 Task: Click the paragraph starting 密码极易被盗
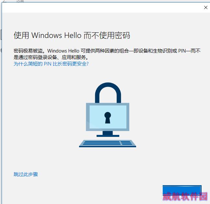click(x=107, y=54)
